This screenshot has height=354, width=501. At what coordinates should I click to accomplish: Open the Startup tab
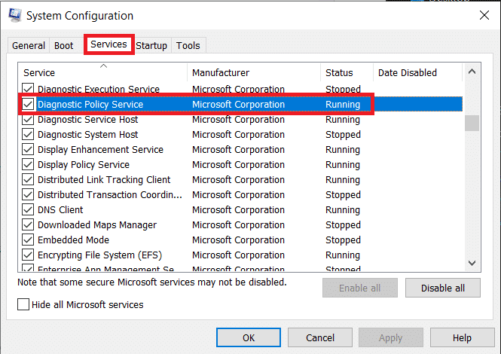tap(151, 46)
